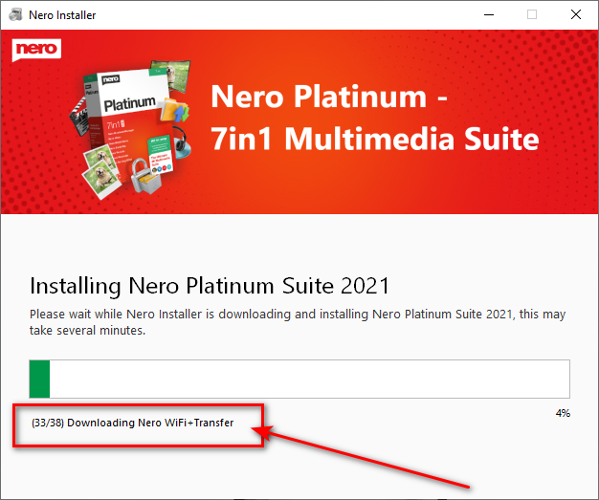Click the disabled maximize button

click(x=532, y=15)
